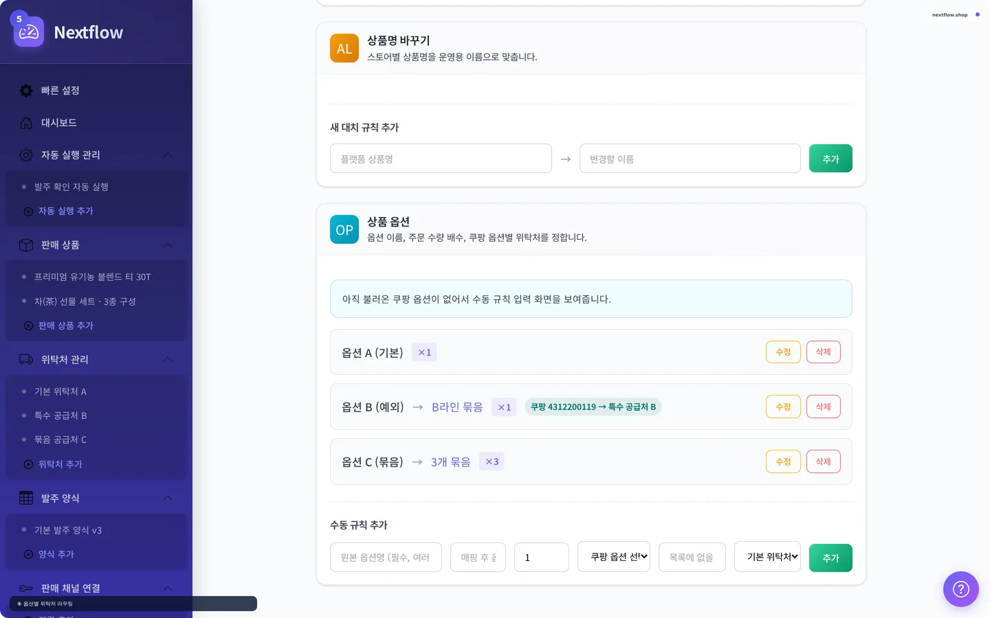Click the 플랫폼 상품명 input field
This screenshot has width=990, height=618.
[441, 158]
